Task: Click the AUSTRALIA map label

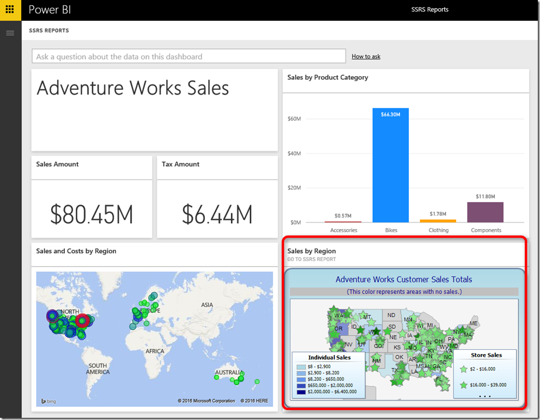Action: coord(229,373)
